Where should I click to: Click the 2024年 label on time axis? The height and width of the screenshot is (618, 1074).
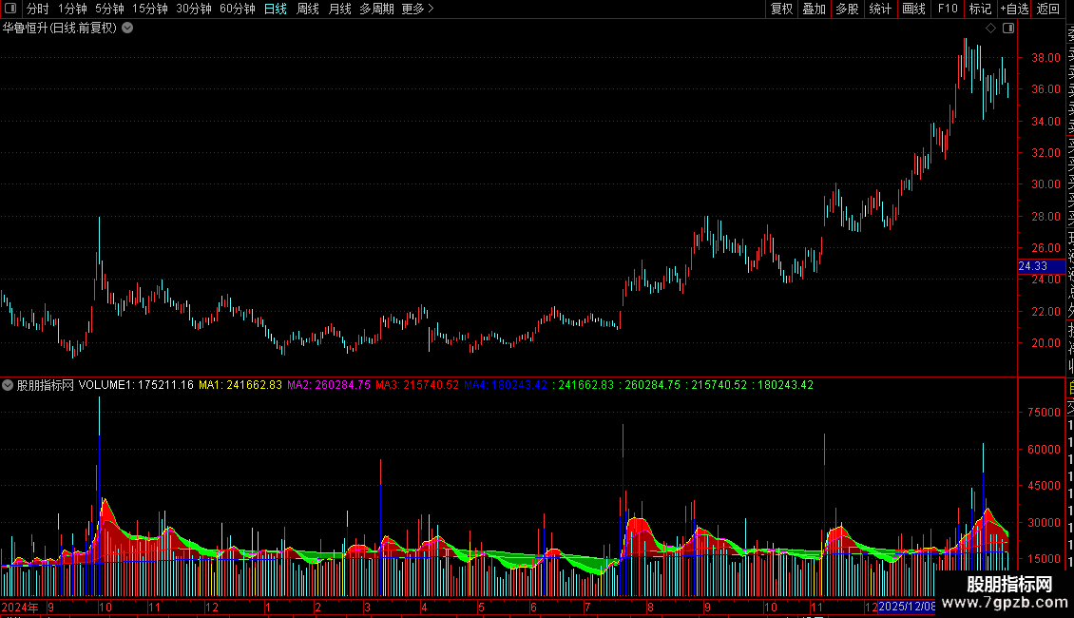click(19, 607)
